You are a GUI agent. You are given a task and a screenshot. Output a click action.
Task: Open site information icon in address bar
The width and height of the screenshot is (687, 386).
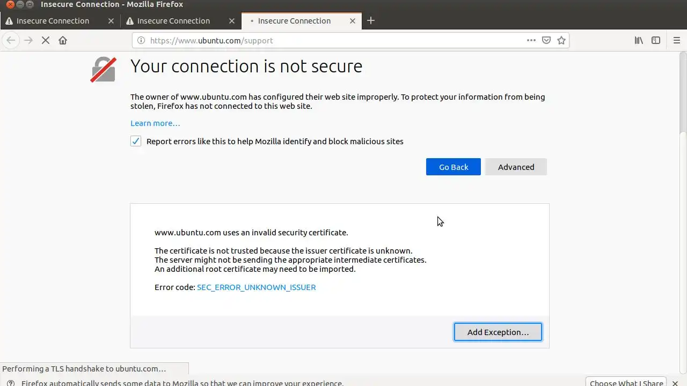[x=141, y=40]
